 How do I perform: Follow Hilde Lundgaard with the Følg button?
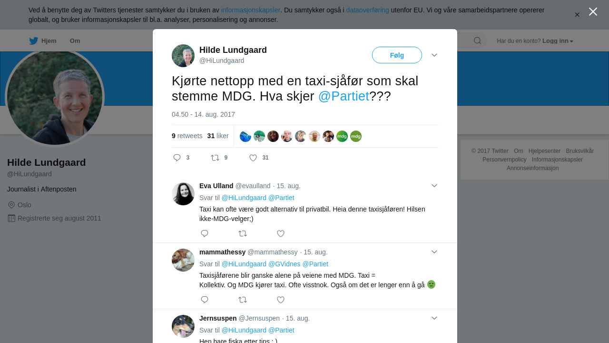point(397,55)
